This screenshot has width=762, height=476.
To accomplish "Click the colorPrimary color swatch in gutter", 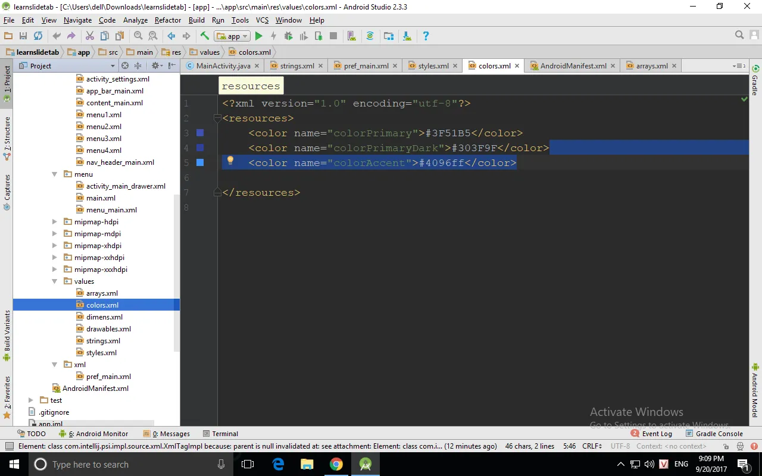I will tap(200, 133).
